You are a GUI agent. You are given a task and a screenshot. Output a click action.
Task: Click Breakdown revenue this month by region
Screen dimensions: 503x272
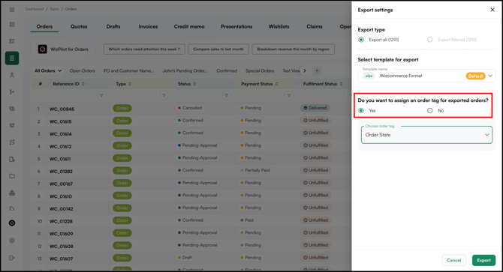tap(294, 49)
